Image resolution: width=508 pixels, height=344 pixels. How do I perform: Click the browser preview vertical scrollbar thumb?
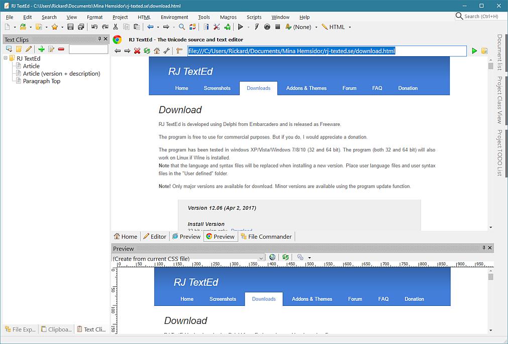[490, 66]
